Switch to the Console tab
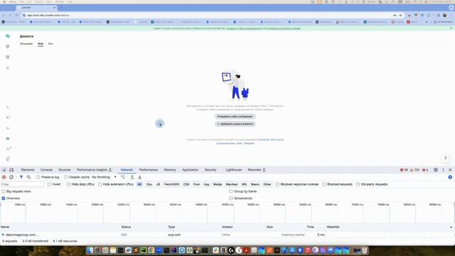This screenshot has width=455, height=256. click(x=46, y=170)
